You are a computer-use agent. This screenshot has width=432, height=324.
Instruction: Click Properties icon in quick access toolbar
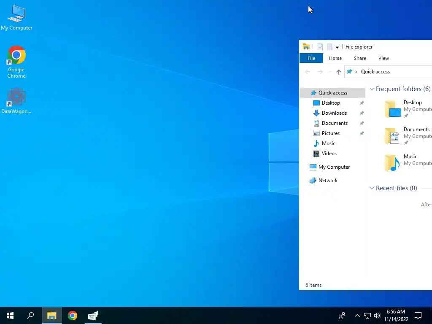[320, 47]
